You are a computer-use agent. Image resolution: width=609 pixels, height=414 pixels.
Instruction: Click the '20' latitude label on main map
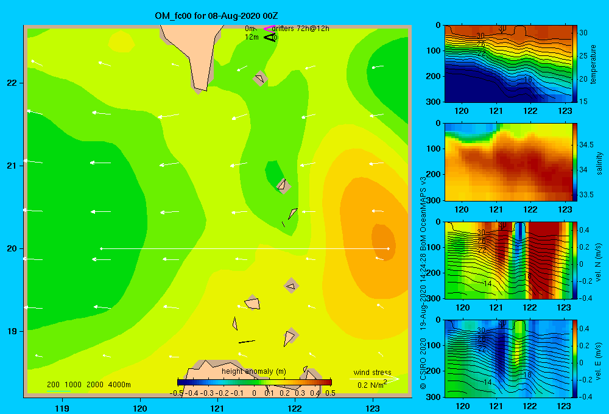[x=12, y=248]
